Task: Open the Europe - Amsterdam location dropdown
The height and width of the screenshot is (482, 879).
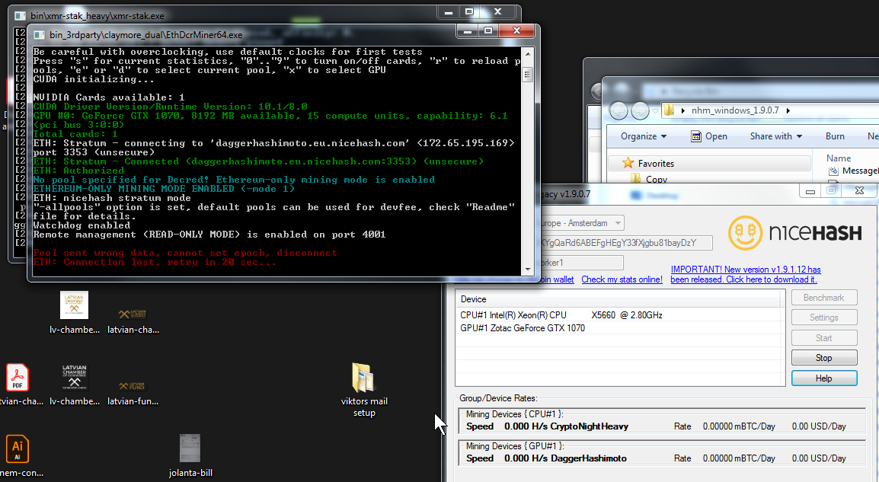Action: point(618,223)
